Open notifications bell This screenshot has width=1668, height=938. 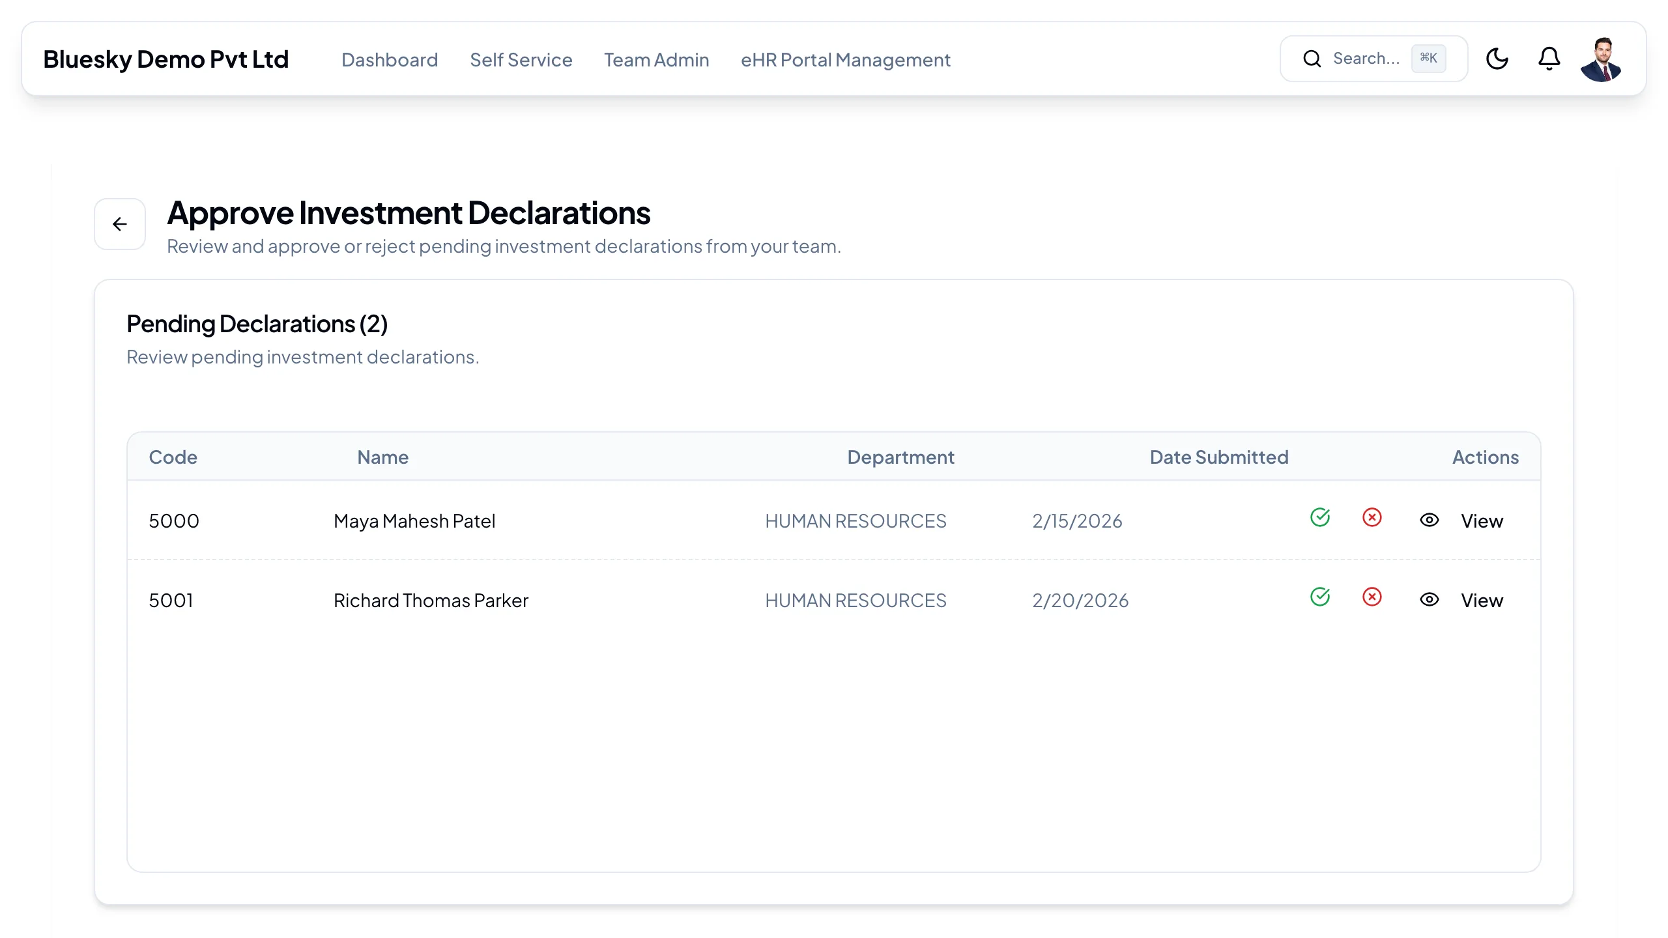click(1549, 59)
